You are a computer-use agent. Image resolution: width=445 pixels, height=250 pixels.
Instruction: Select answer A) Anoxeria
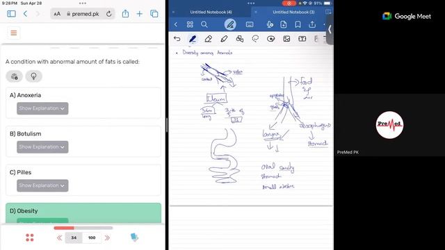tap(83, 103)
